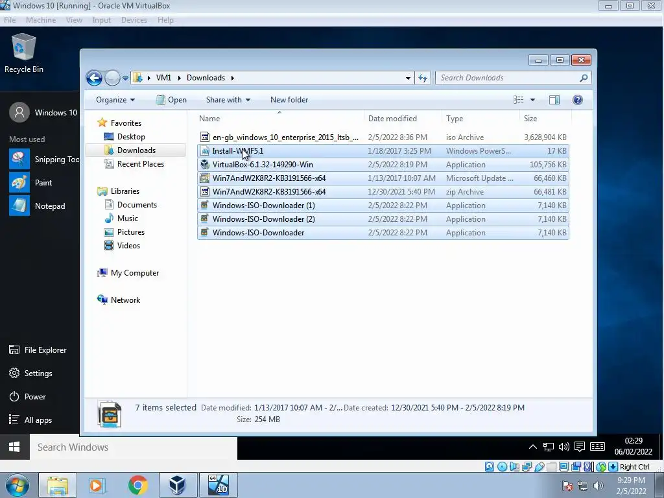Click Favorites in the navigation pane

click(126, 123)
